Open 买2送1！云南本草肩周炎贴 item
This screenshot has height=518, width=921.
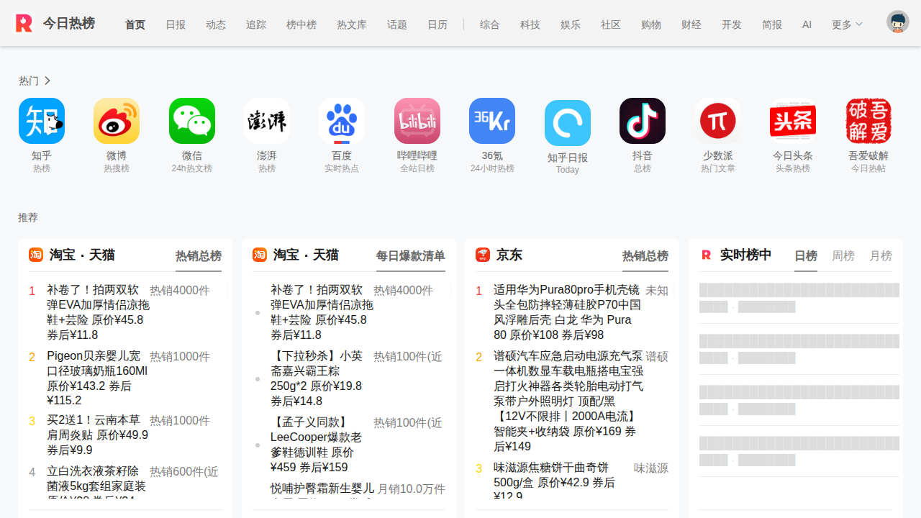click(x=98, y=435)
